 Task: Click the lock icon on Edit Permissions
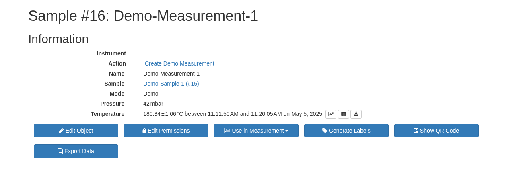(x=144, y=131)
